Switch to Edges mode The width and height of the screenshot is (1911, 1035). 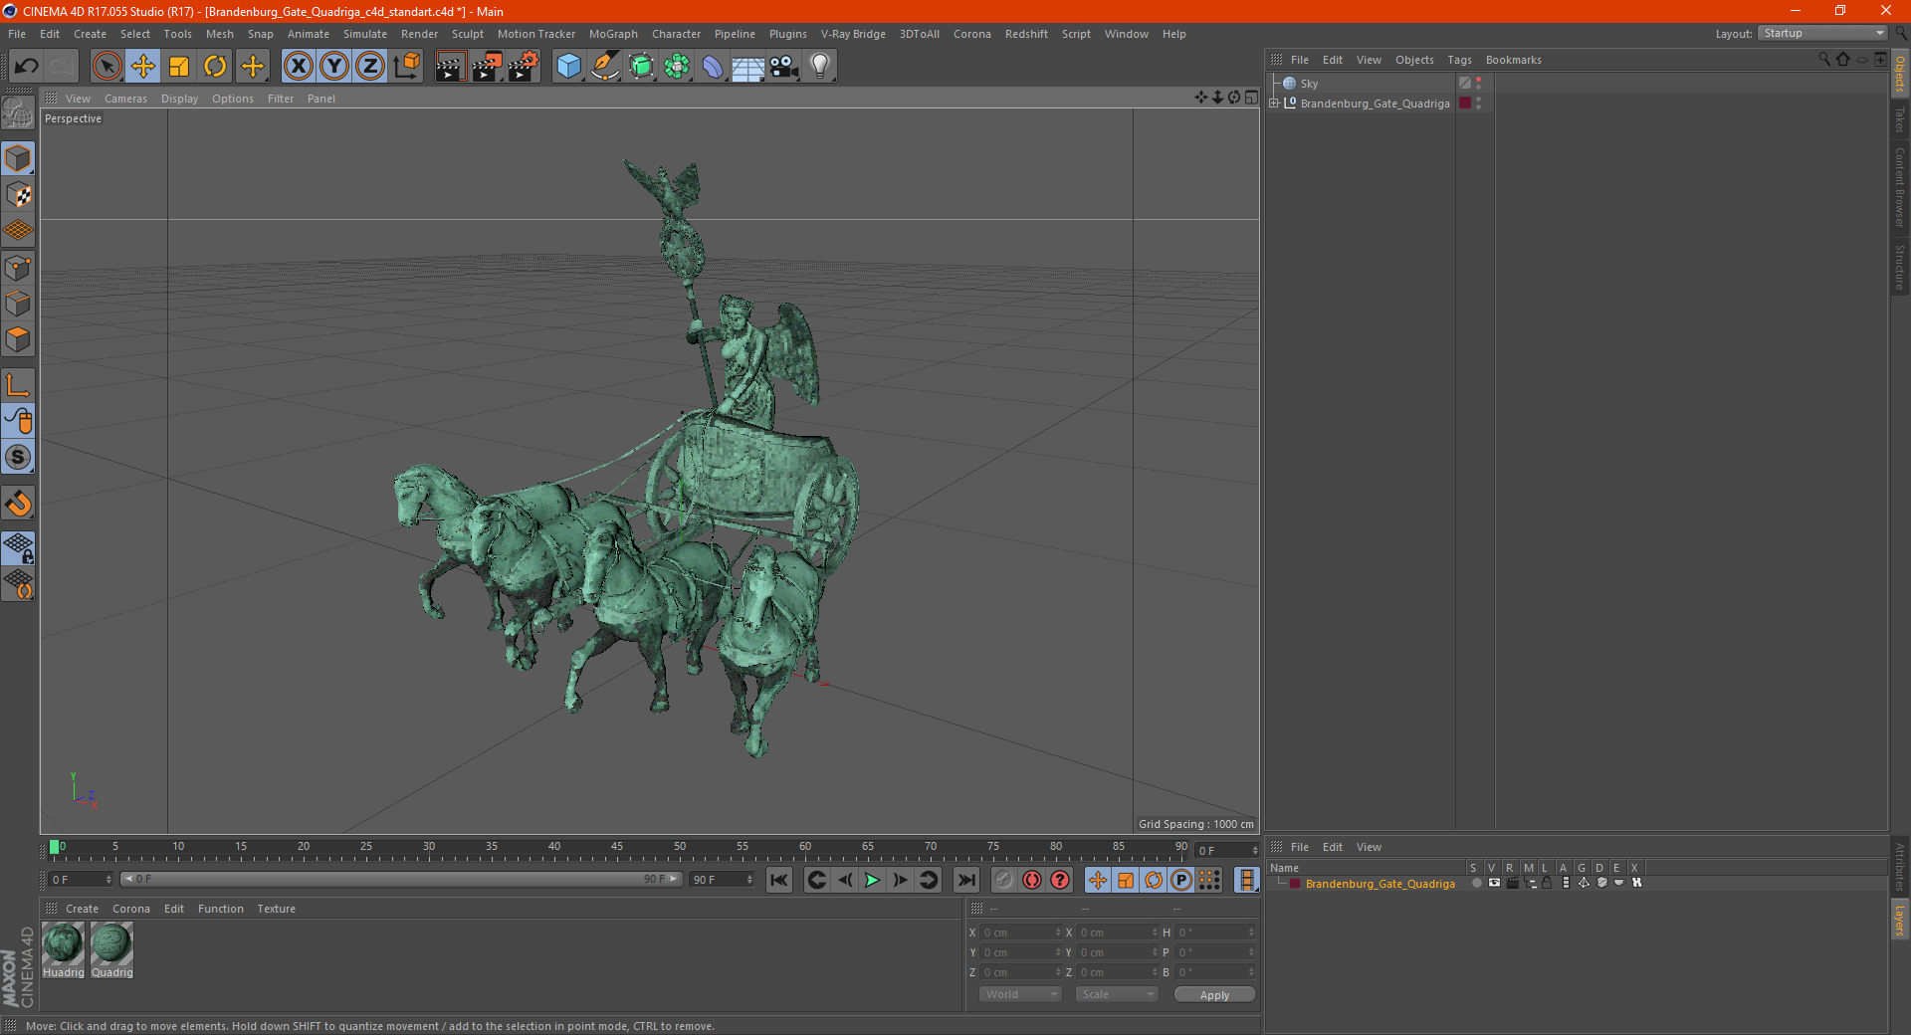[x=18, y=304]
